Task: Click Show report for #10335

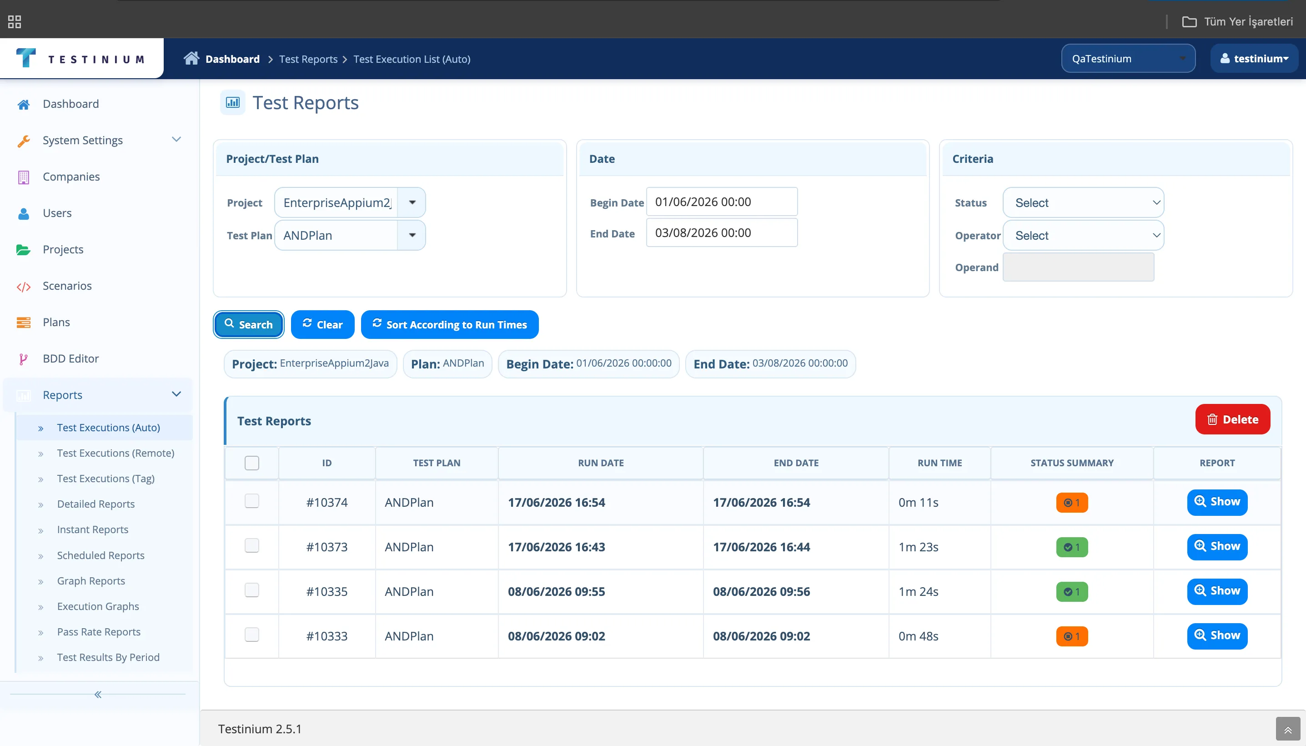Action: pyautogui.click(x=1217, y=591)
